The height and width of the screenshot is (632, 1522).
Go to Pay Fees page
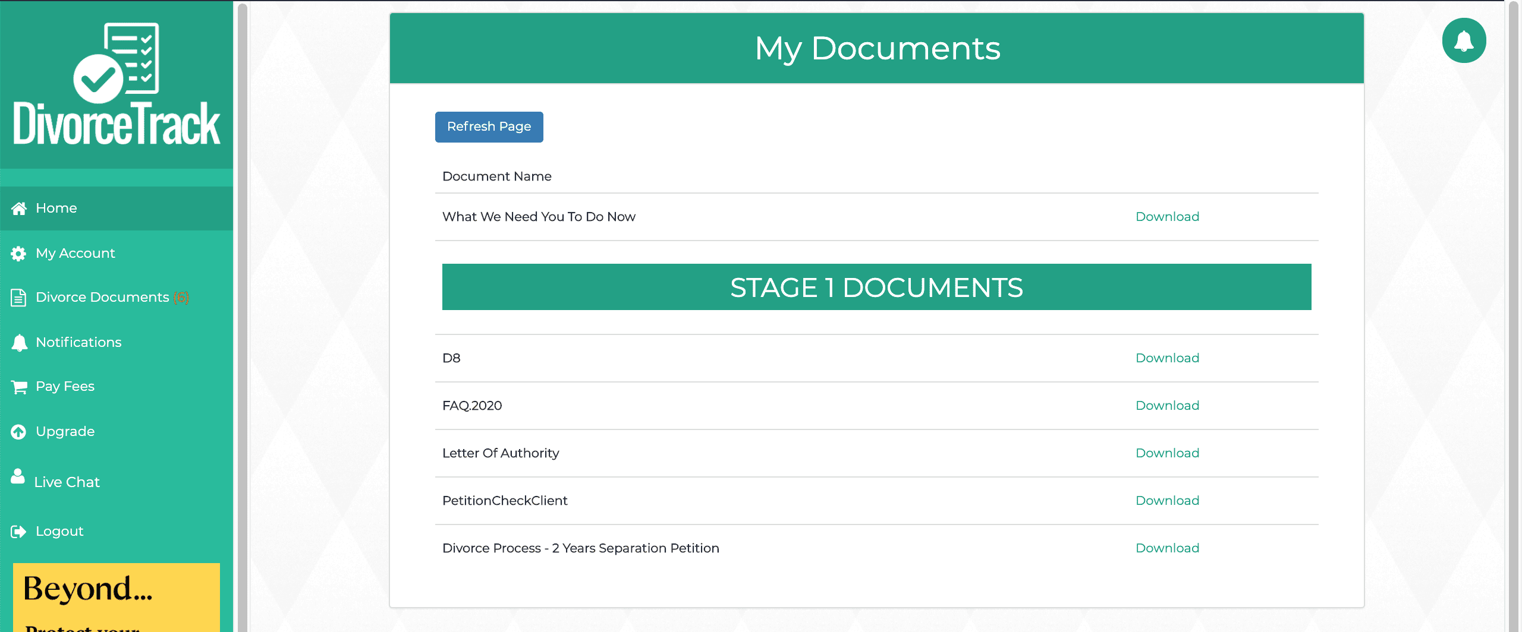[65, 387]
